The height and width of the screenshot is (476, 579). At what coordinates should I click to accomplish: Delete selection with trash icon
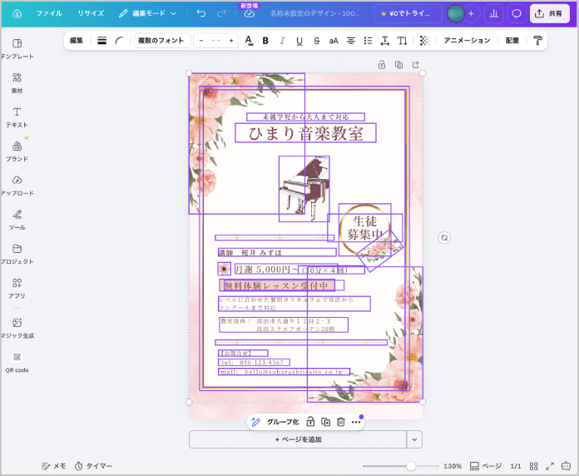tap(341, 422)
